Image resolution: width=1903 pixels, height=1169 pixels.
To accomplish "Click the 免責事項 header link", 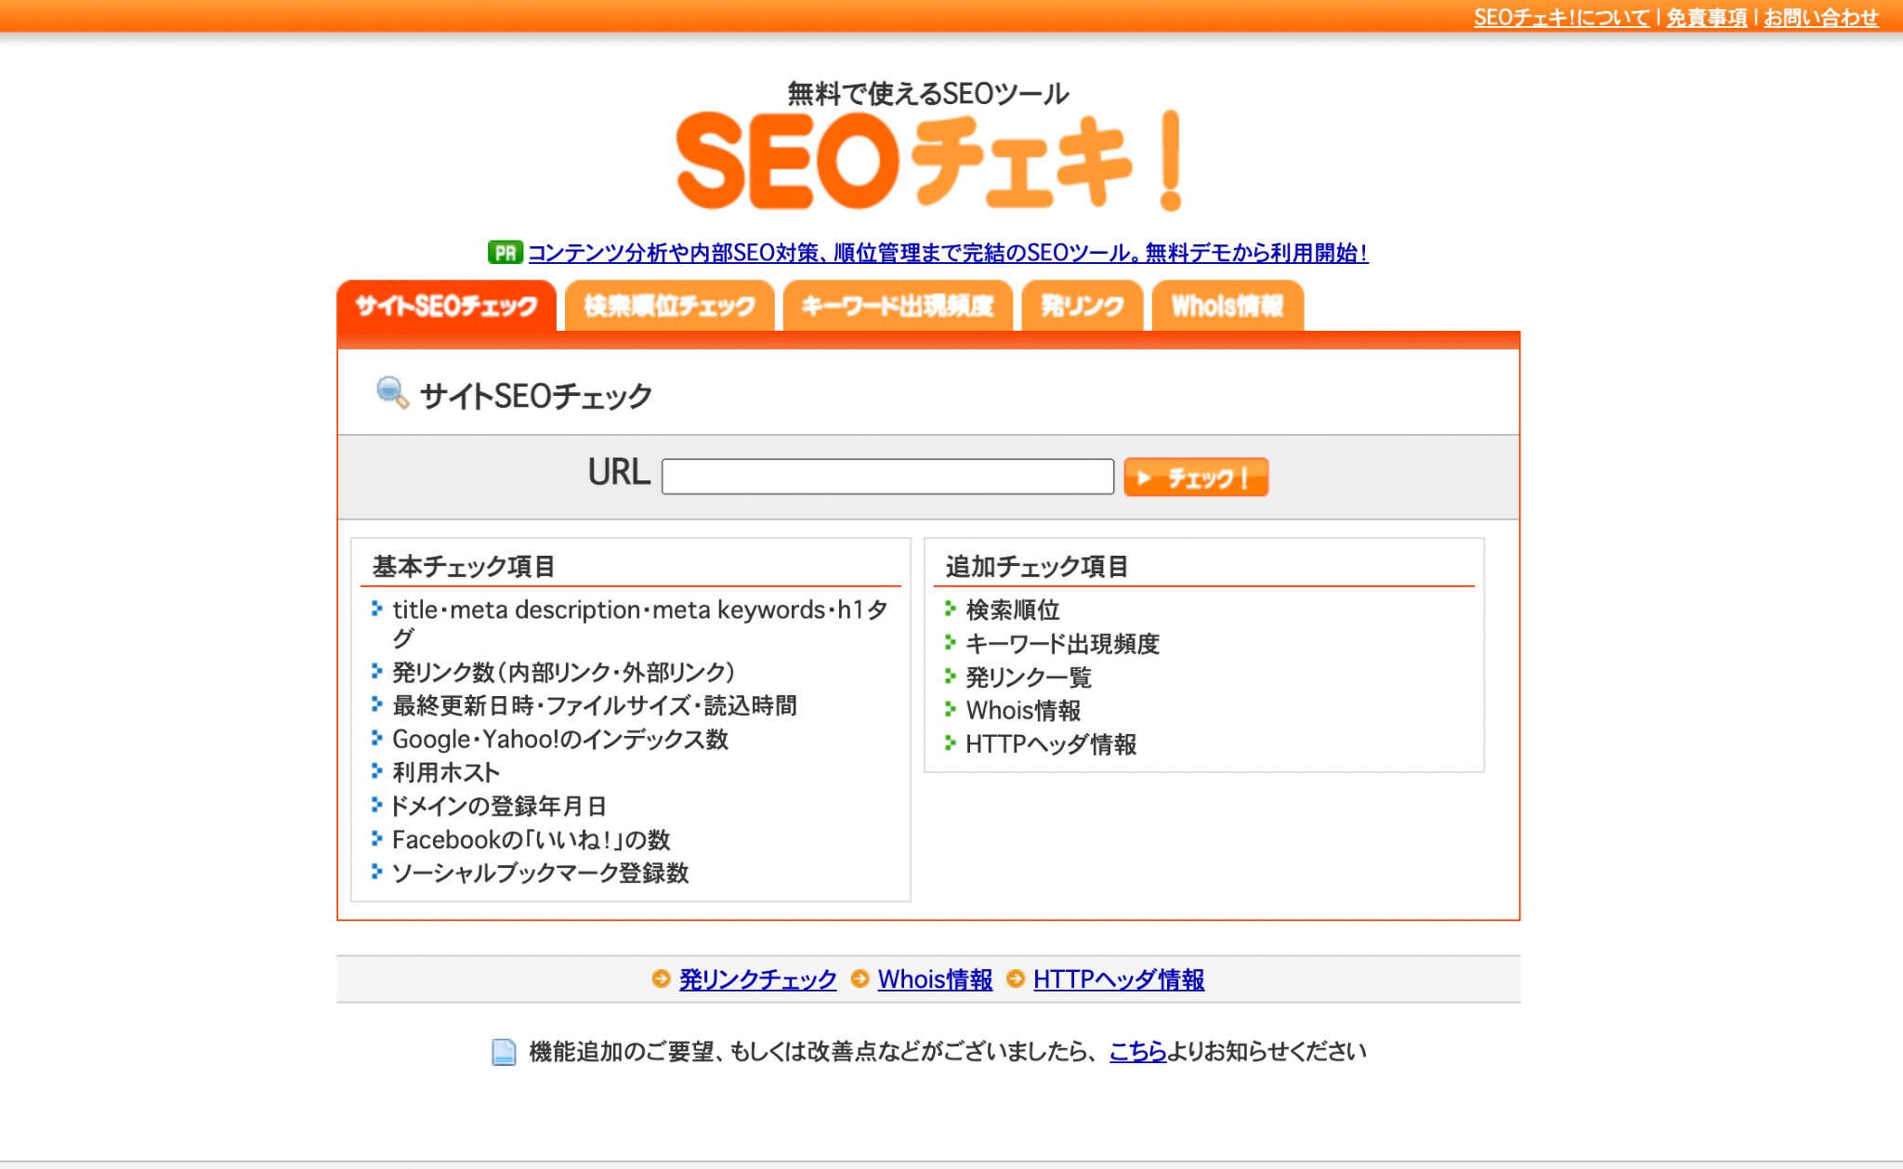I will (1706, 18).
